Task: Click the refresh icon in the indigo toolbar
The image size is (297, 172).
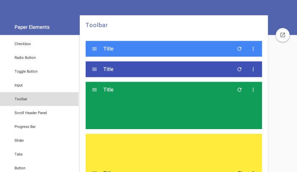Action: point(239,69)
